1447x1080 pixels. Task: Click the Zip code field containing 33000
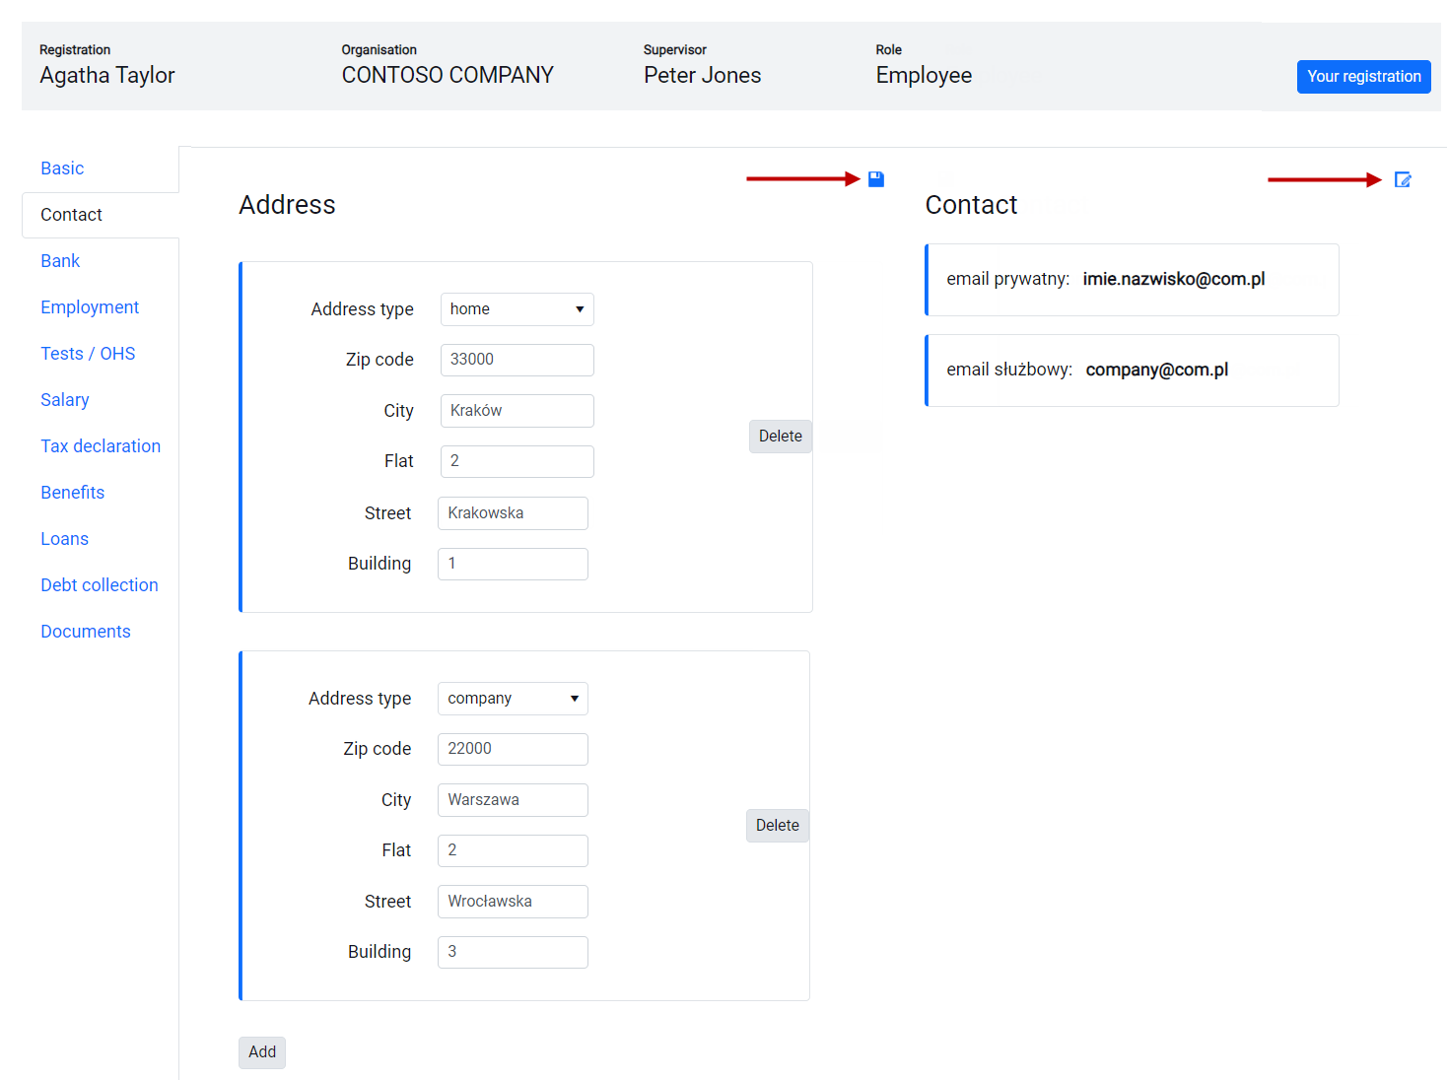pyautogui.click(x=517, y=360)
